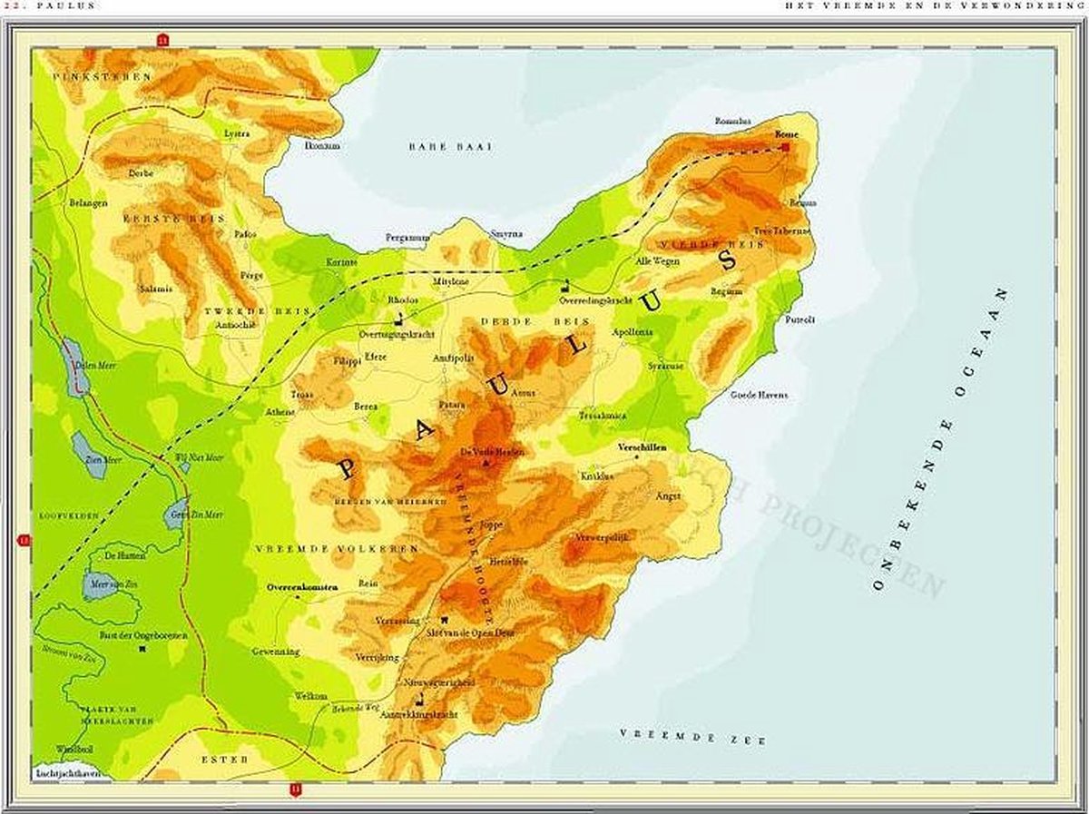1089x814 pixels.
Task: Click the Onbekende Oceaan label
Action: (x=942, y=440)
